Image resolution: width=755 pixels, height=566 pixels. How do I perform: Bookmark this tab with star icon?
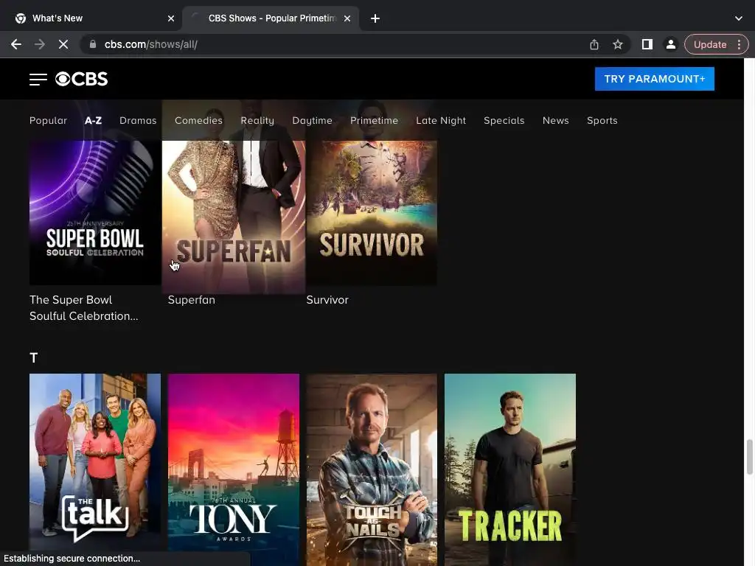[618, 44]
